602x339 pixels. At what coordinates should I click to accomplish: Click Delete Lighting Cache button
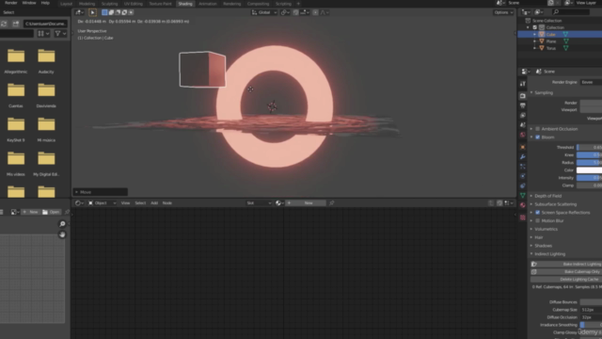566,280
